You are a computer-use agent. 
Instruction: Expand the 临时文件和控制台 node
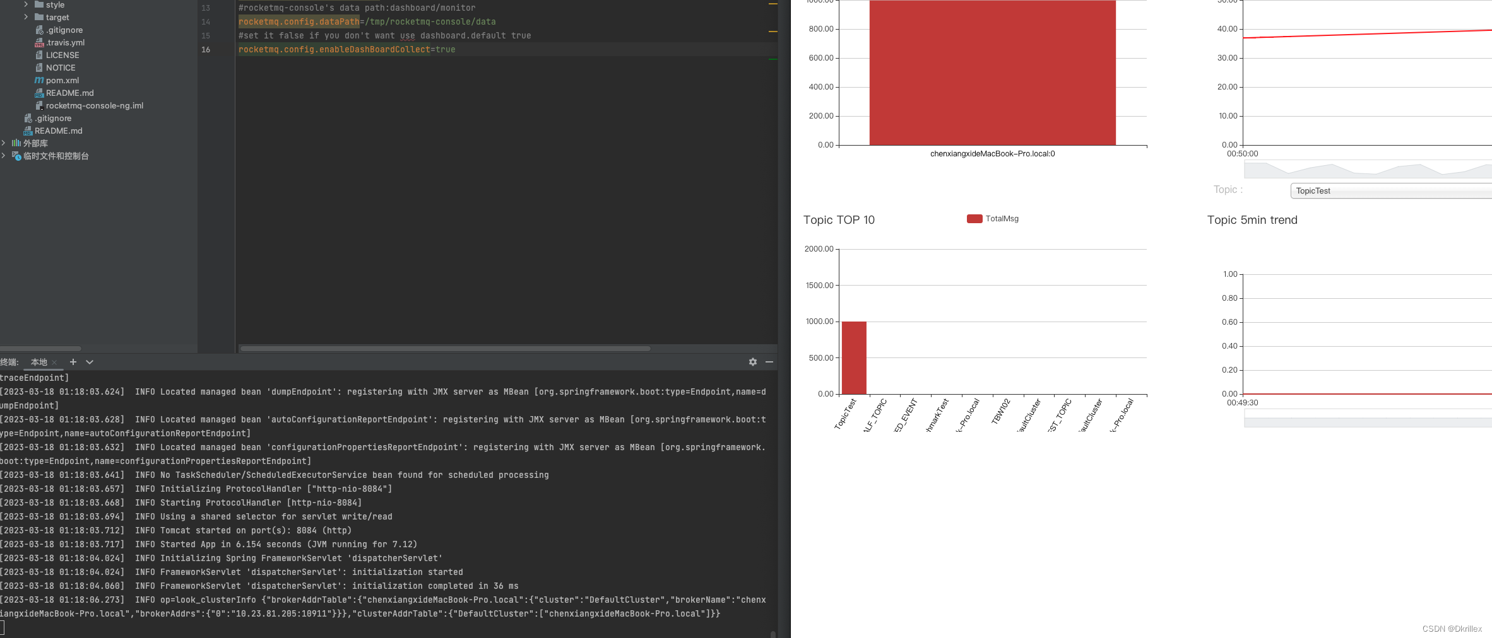(3, 156)
